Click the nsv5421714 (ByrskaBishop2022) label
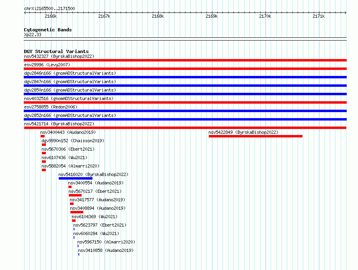 pos(59,124)
